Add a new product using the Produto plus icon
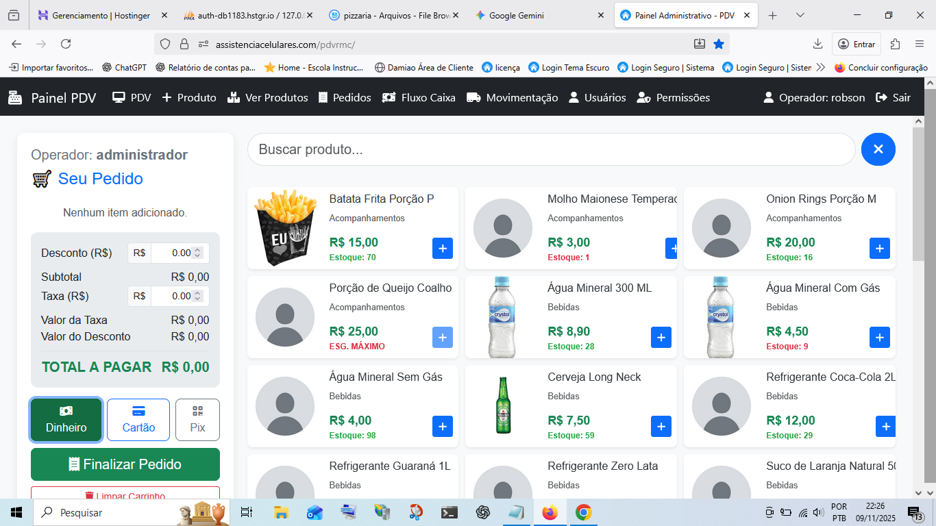This screenshot has height=526, width=936. pos(167,97)
